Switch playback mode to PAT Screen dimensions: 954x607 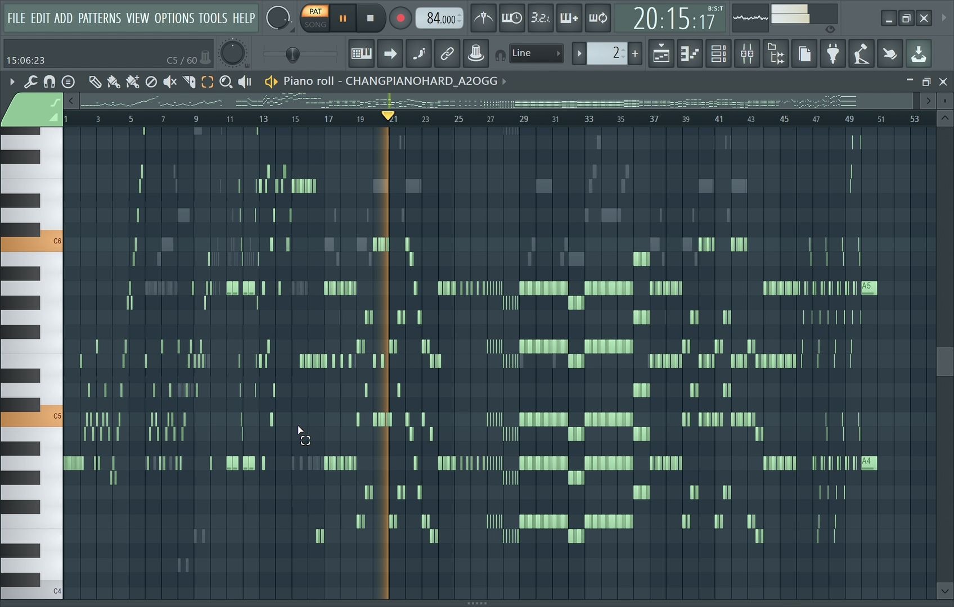click(x=316, y=12)
